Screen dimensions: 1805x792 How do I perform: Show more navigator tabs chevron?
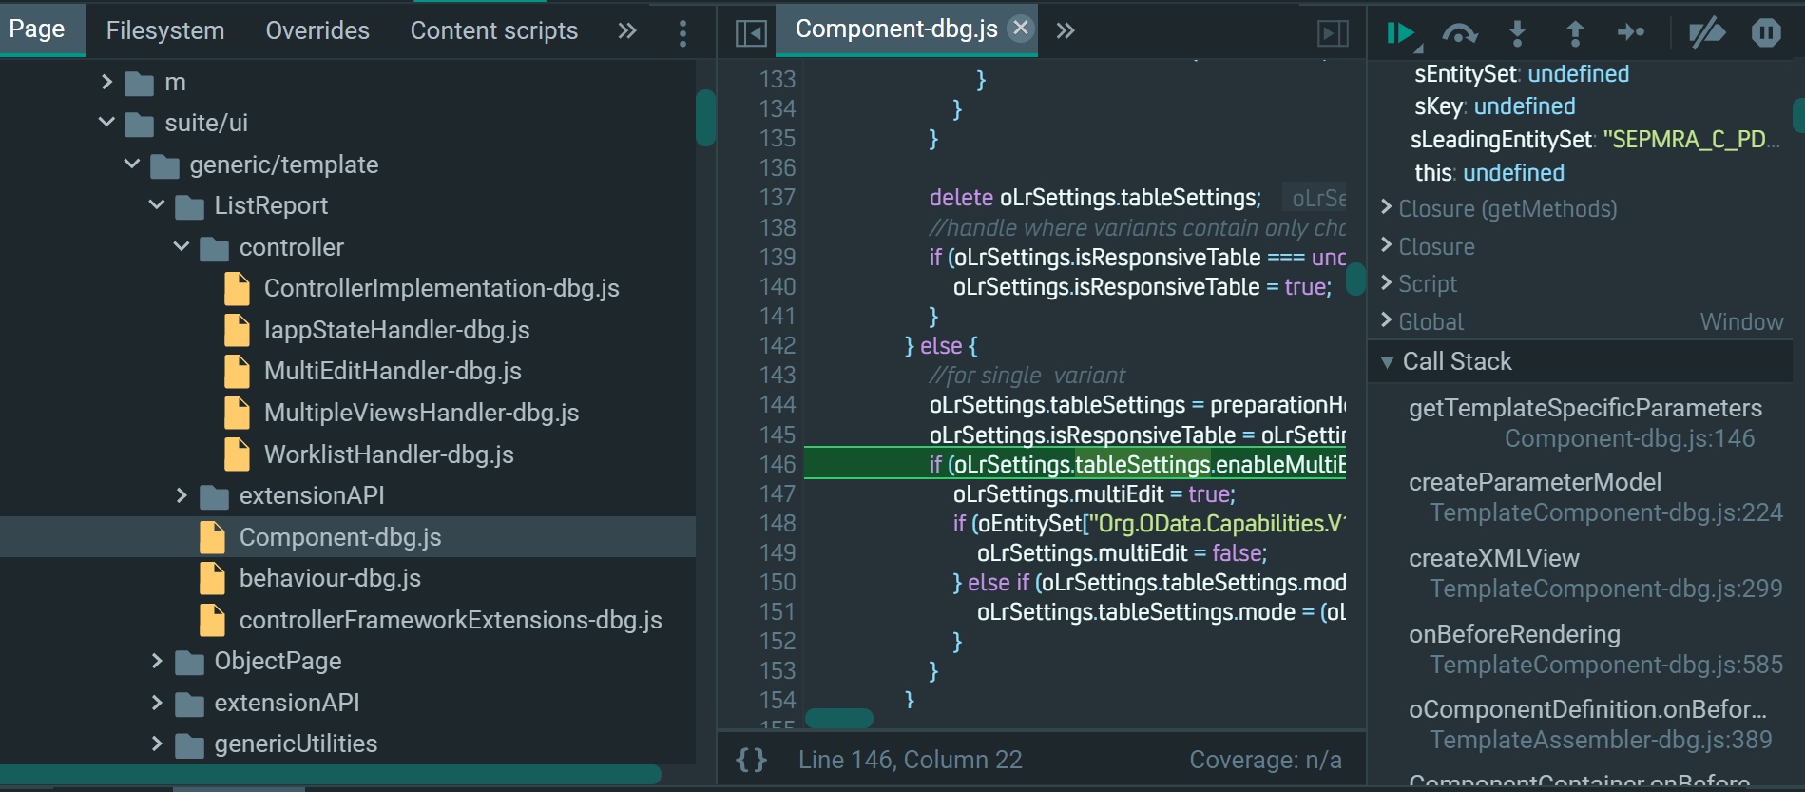627,31
